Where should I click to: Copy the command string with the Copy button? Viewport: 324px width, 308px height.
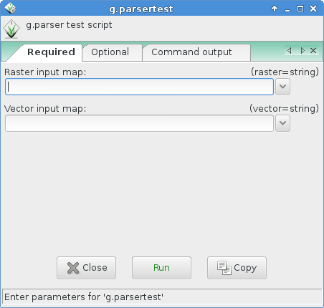(x=237, y=268)
